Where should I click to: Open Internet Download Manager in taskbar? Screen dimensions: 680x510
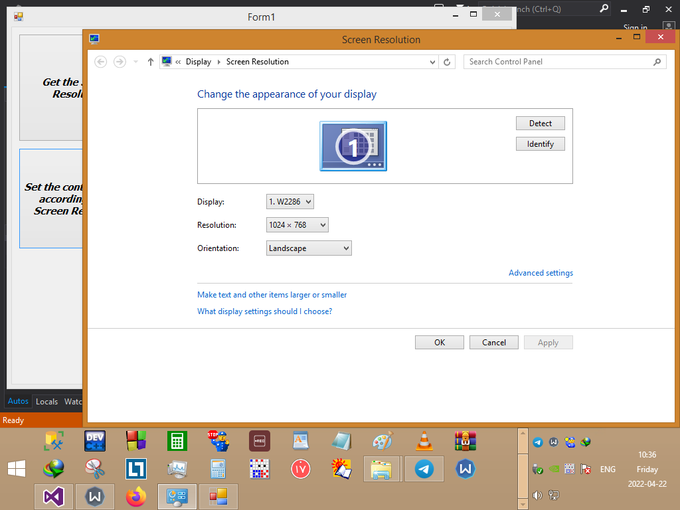[x=54, y=469]
